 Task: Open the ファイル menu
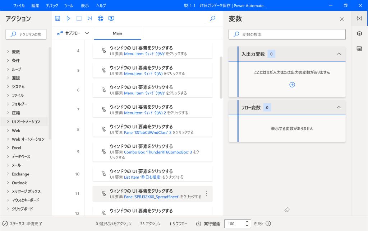(19, 6)
